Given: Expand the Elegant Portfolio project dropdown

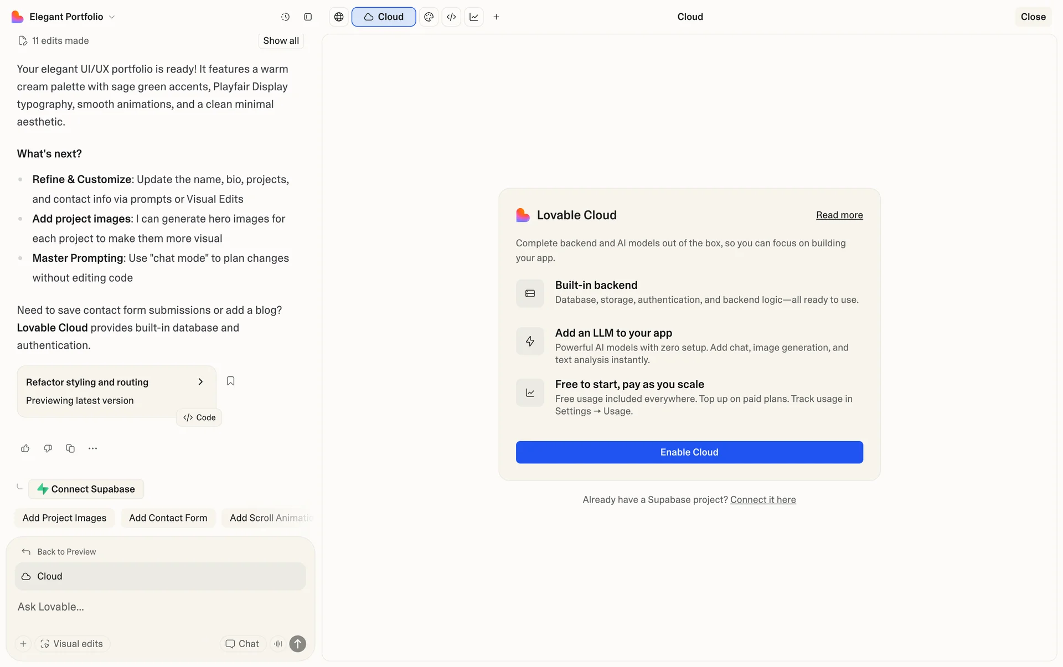Looking at the screenshot, I should click(x=112, y=17).
